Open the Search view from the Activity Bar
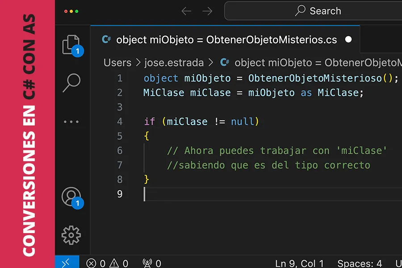 [71, 83]
